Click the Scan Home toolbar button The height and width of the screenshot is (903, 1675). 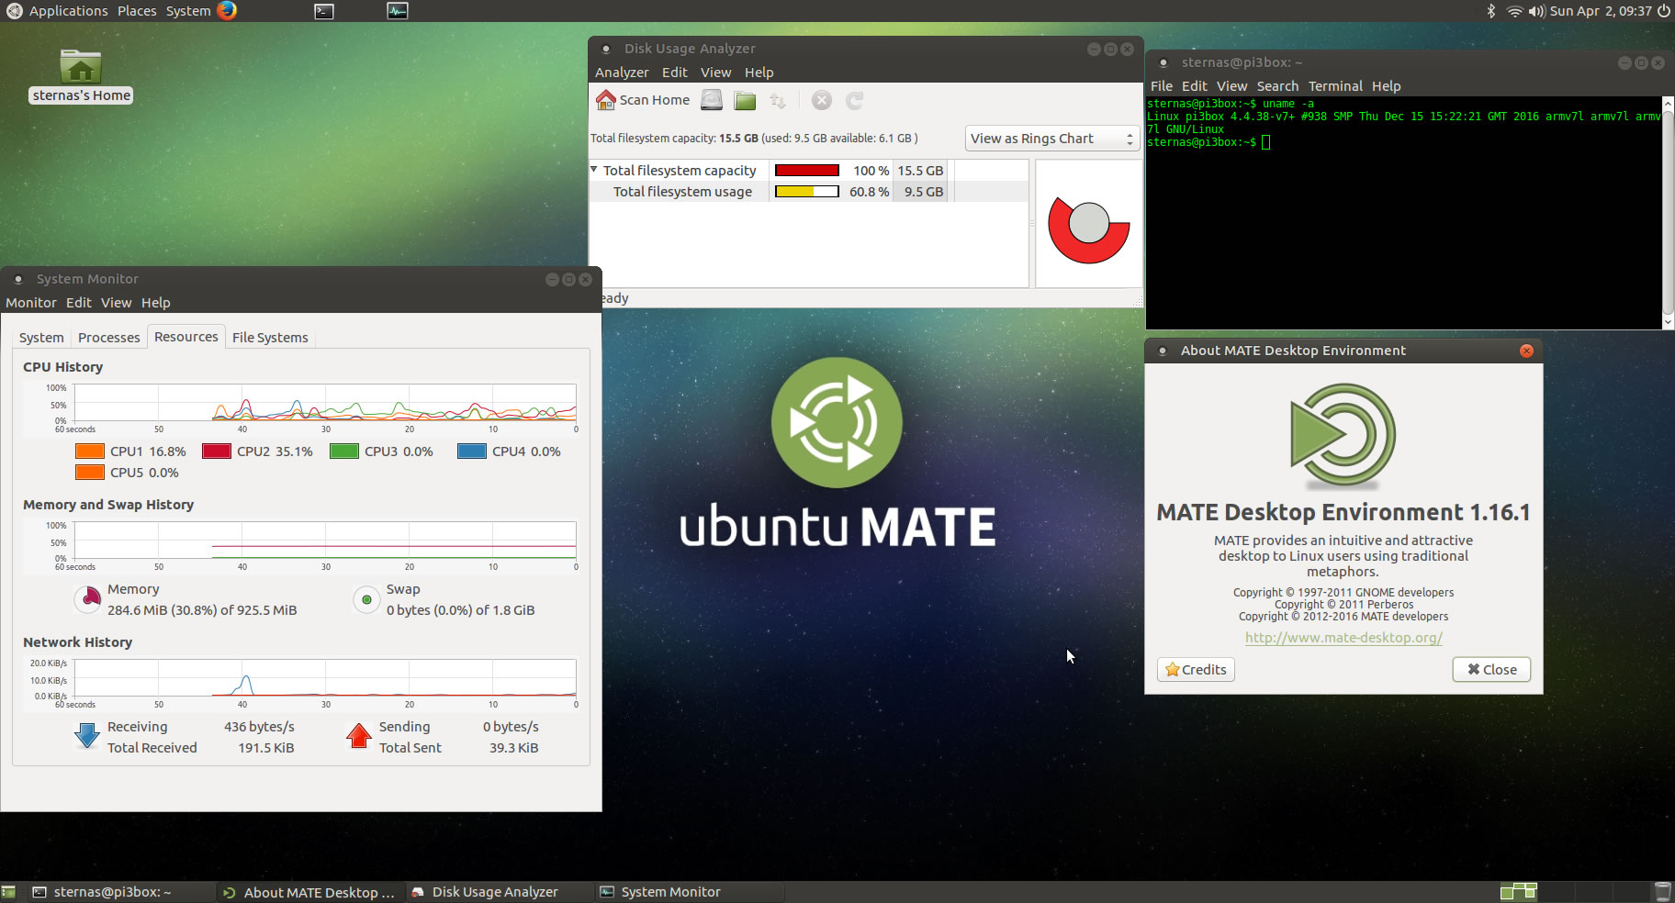point(643,100)
